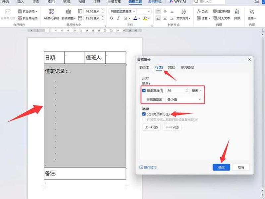The width and height of the screenshot is (265, 199).
Task: Open the 自动调整 dropdown arrow
Action: click(x=75, y=18)
